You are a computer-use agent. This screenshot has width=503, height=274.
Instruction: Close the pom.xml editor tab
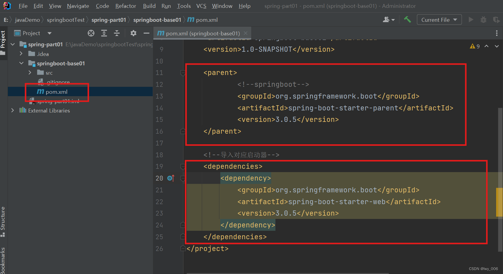(x=245, y=33)
